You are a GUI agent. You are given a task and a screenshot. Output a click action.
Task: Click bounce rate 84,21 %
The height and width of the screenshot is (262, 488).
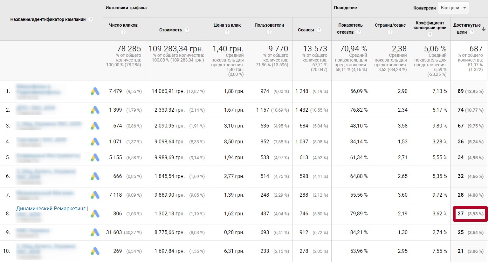pyautogui.click(x=359, y=233)
